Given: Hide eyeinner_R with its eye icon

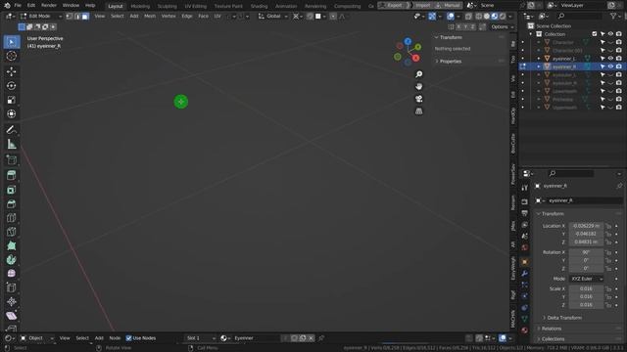Looking at the screenshot, I should (x=610, y=66).
